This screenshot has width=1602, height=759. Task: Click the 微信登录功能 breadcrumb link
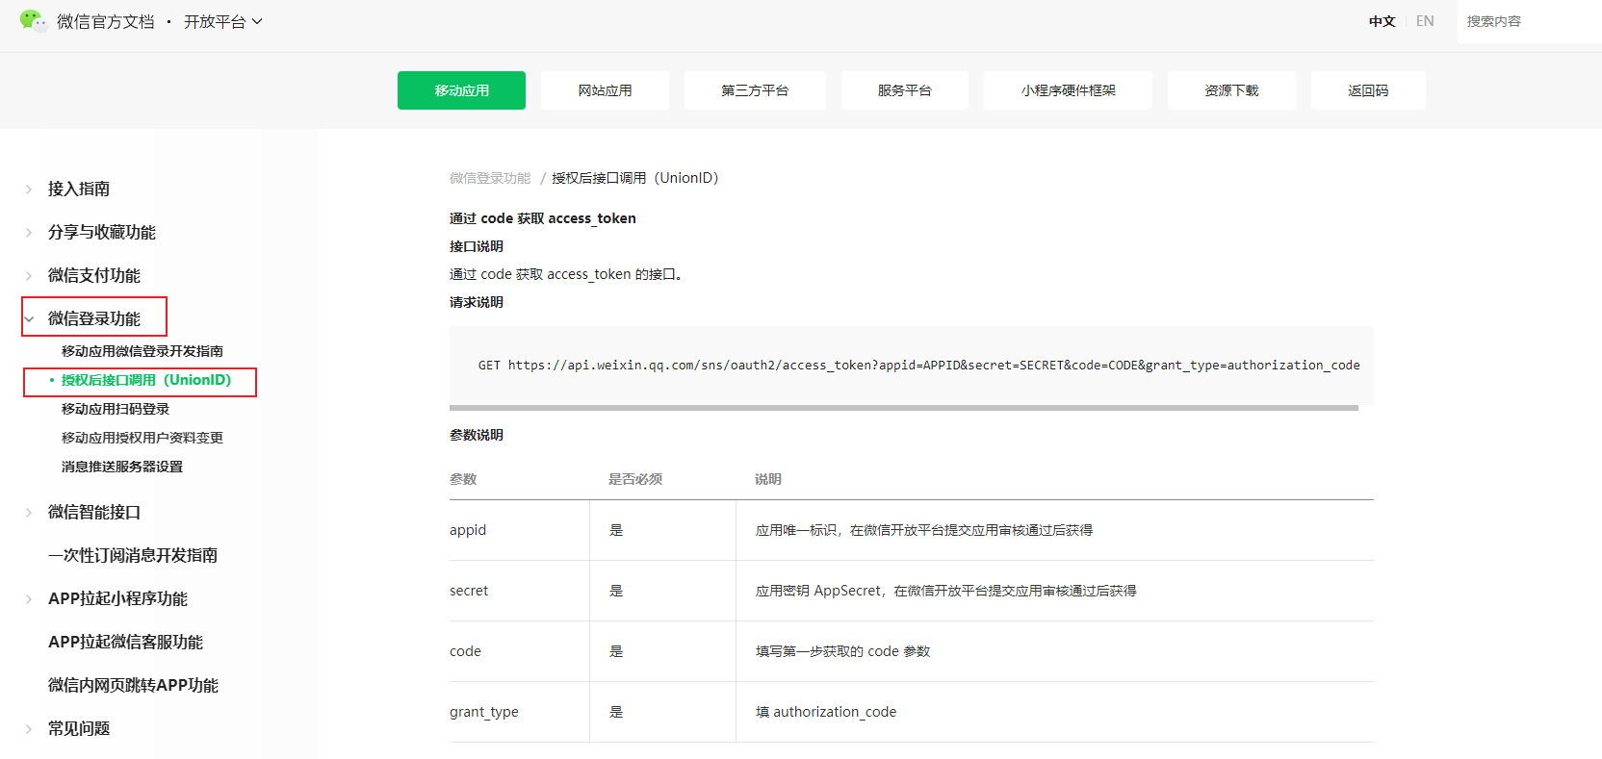490,178
